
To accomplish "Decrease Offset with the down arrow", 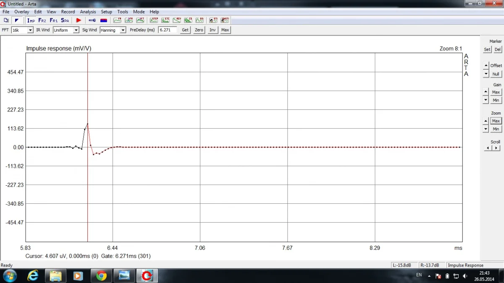I will 486,74.
